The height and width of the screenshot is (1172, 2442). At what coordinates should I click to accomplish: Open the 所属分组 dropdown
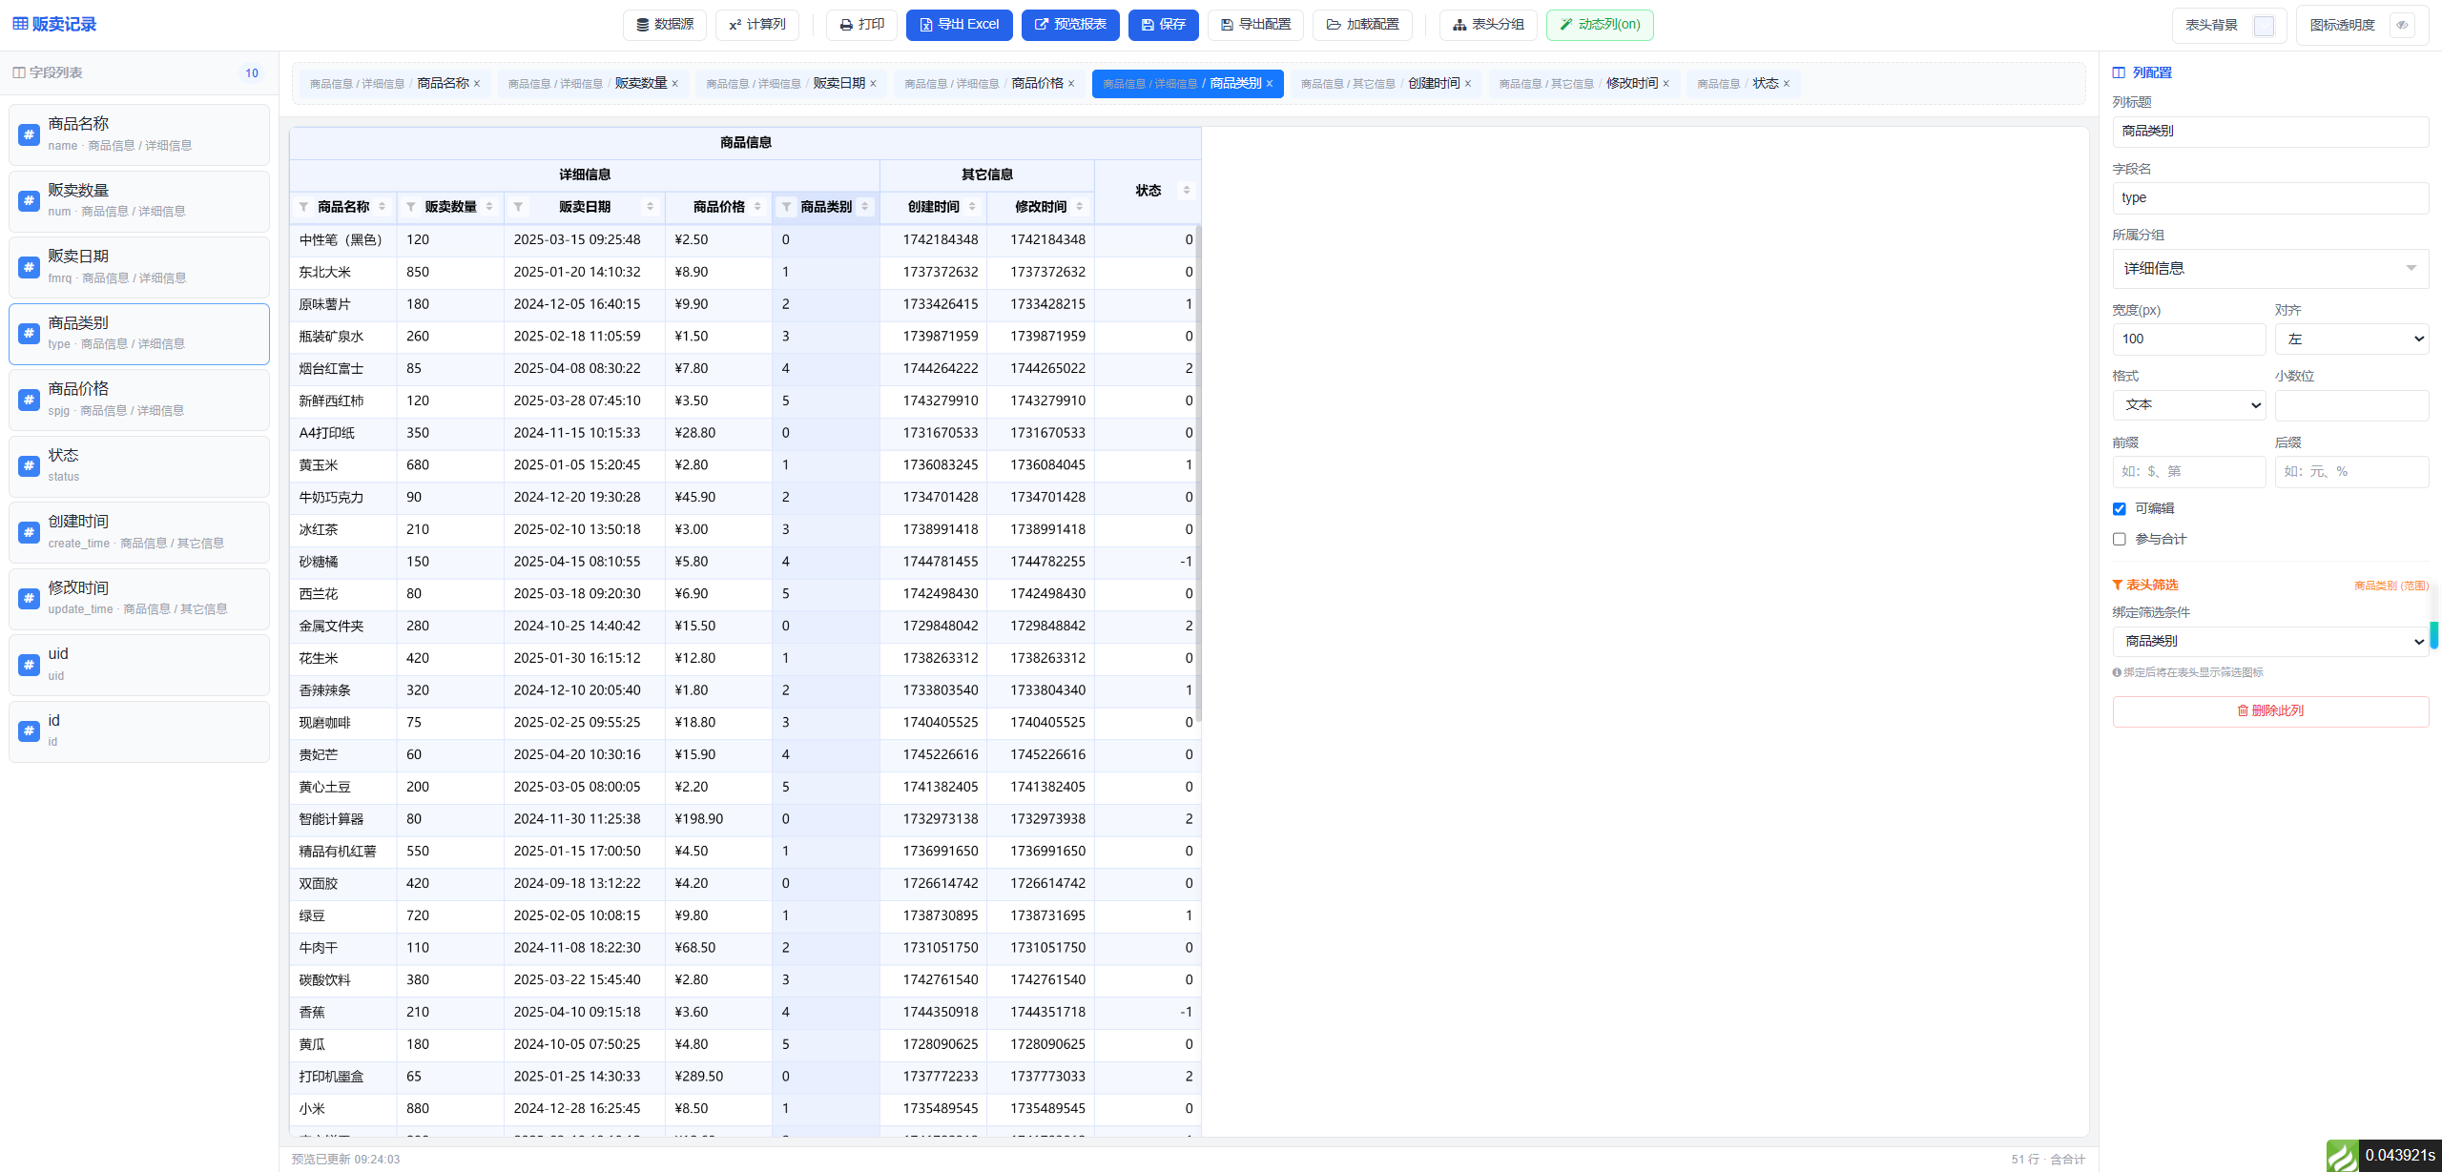coord(2270,269)
